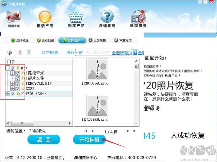Click directory scrollbar left arrow
This screenshot has height=162, width=217.
click(8, 124)
